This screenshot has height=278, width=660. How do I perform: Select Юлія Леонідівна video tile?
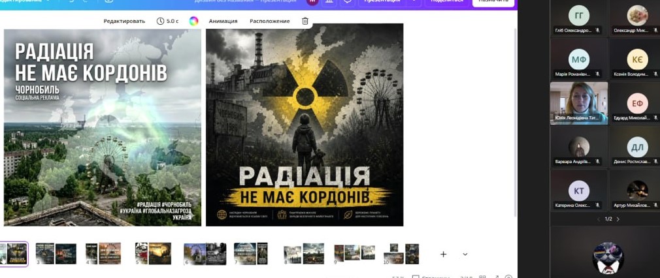click(x=579, y=103)
